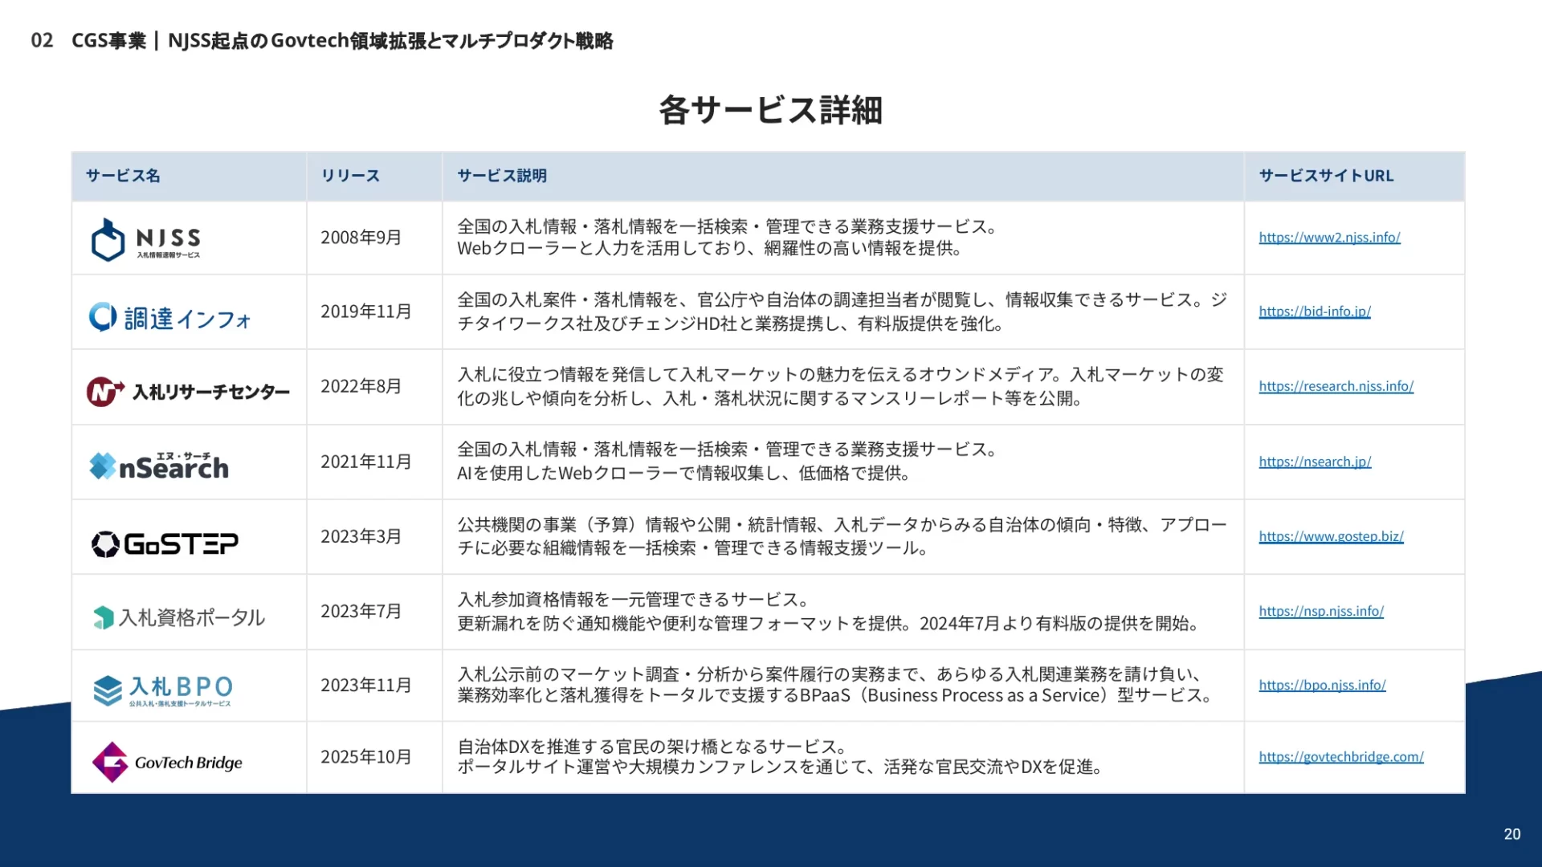Click the サービスサイトURL column header
This screenshot has width=1542, height=867.
(x=1326, y=176)
